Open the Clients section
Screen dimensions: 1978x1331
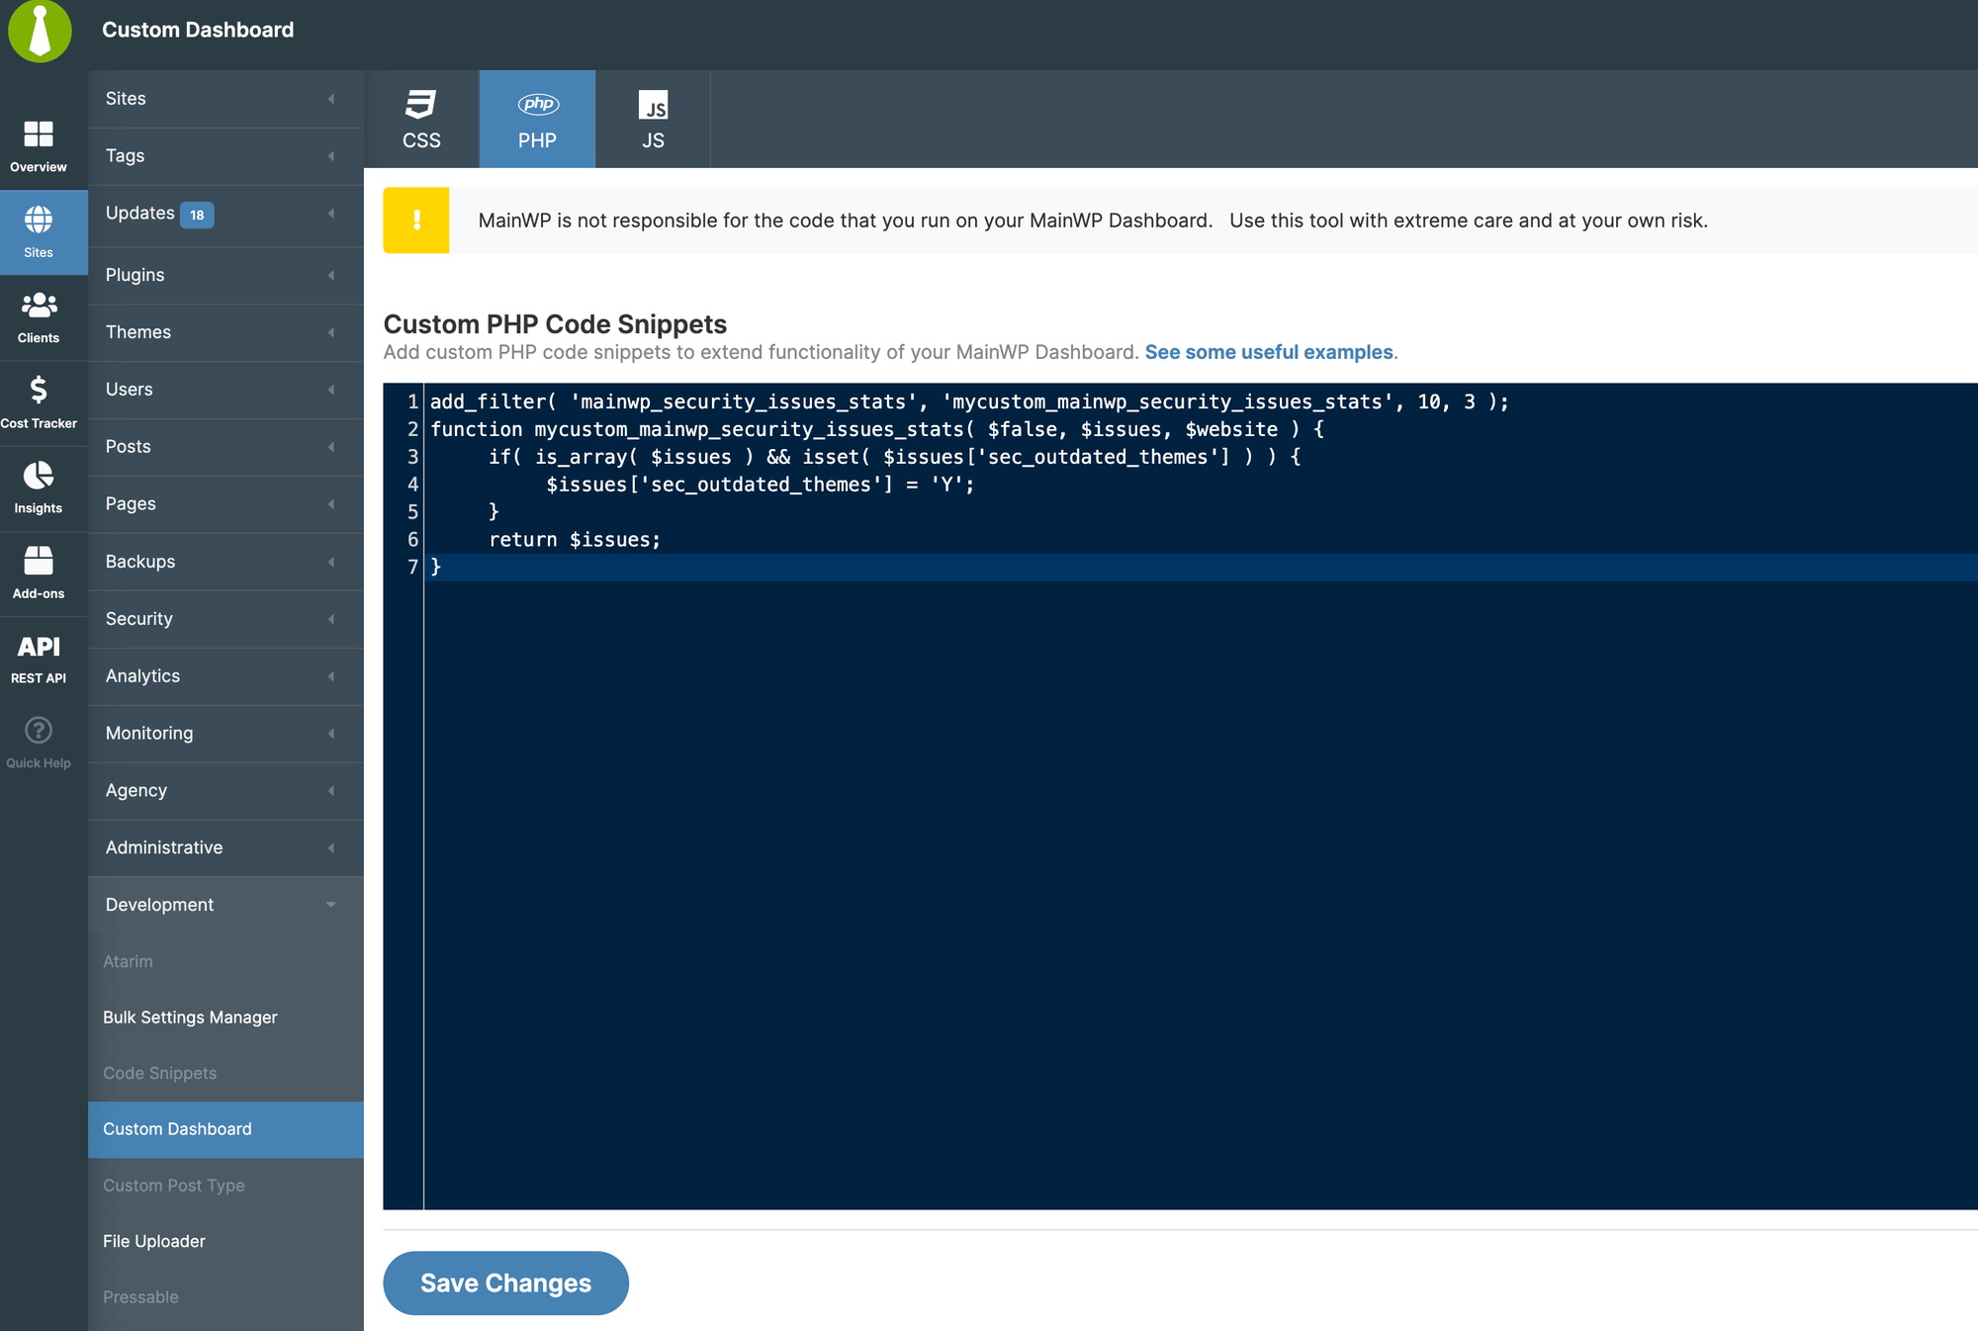coord(39,317)
